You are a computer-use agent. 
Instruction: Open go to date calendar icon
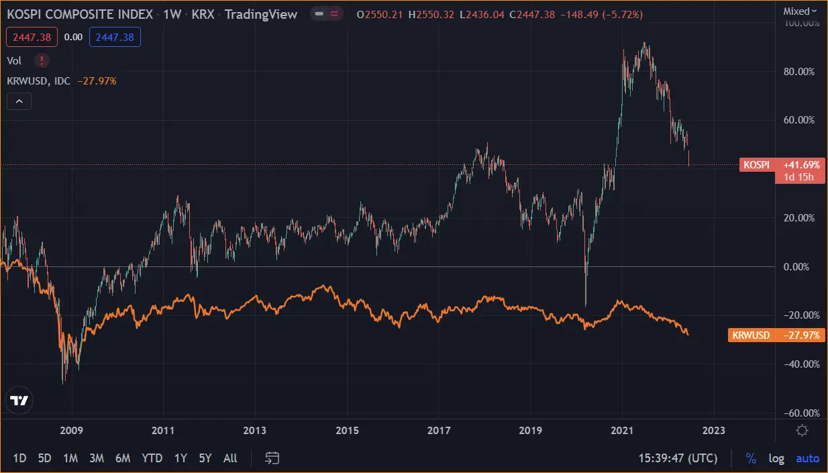point(272,458)
